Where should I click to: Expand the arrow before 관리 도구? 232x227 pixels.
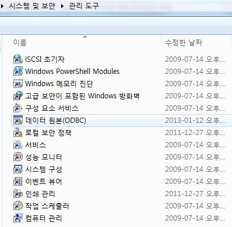coord(62,6)
